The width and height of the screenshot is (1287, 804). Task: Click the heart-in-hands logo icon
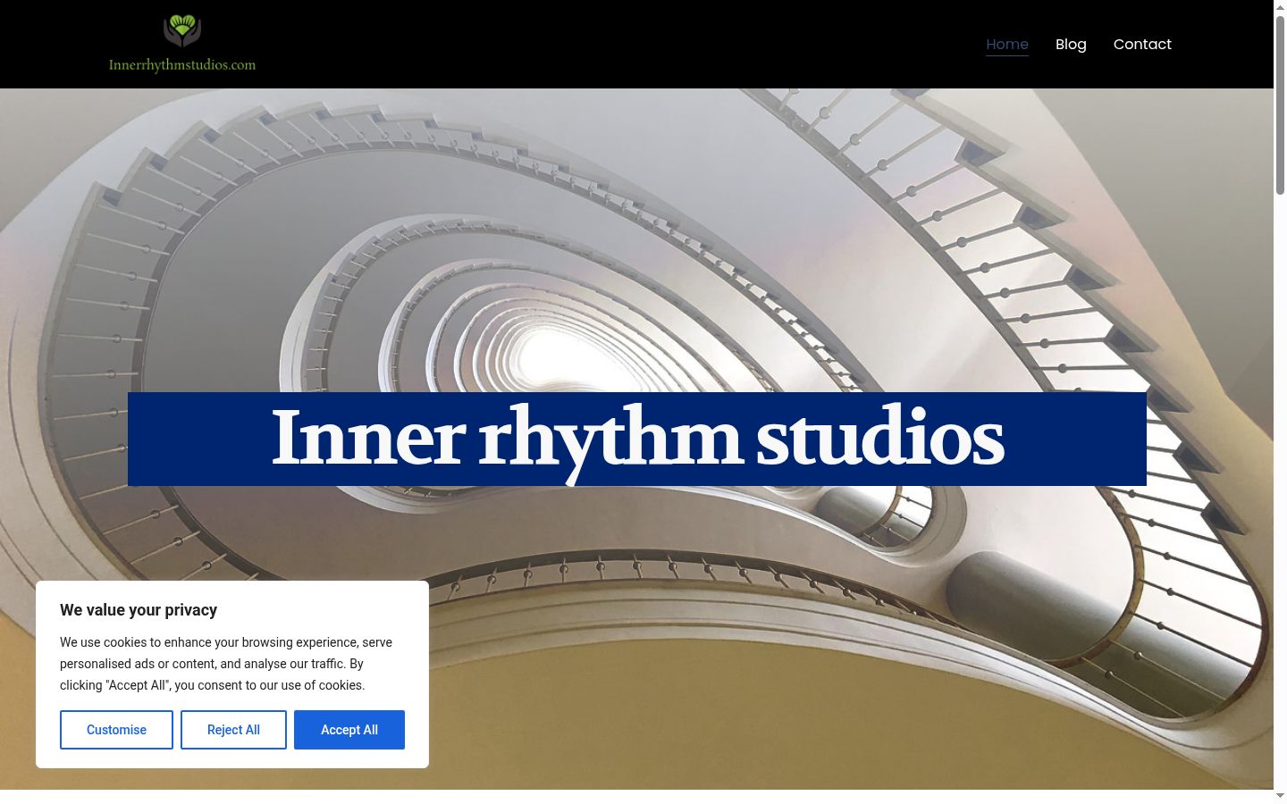[182, 31]
